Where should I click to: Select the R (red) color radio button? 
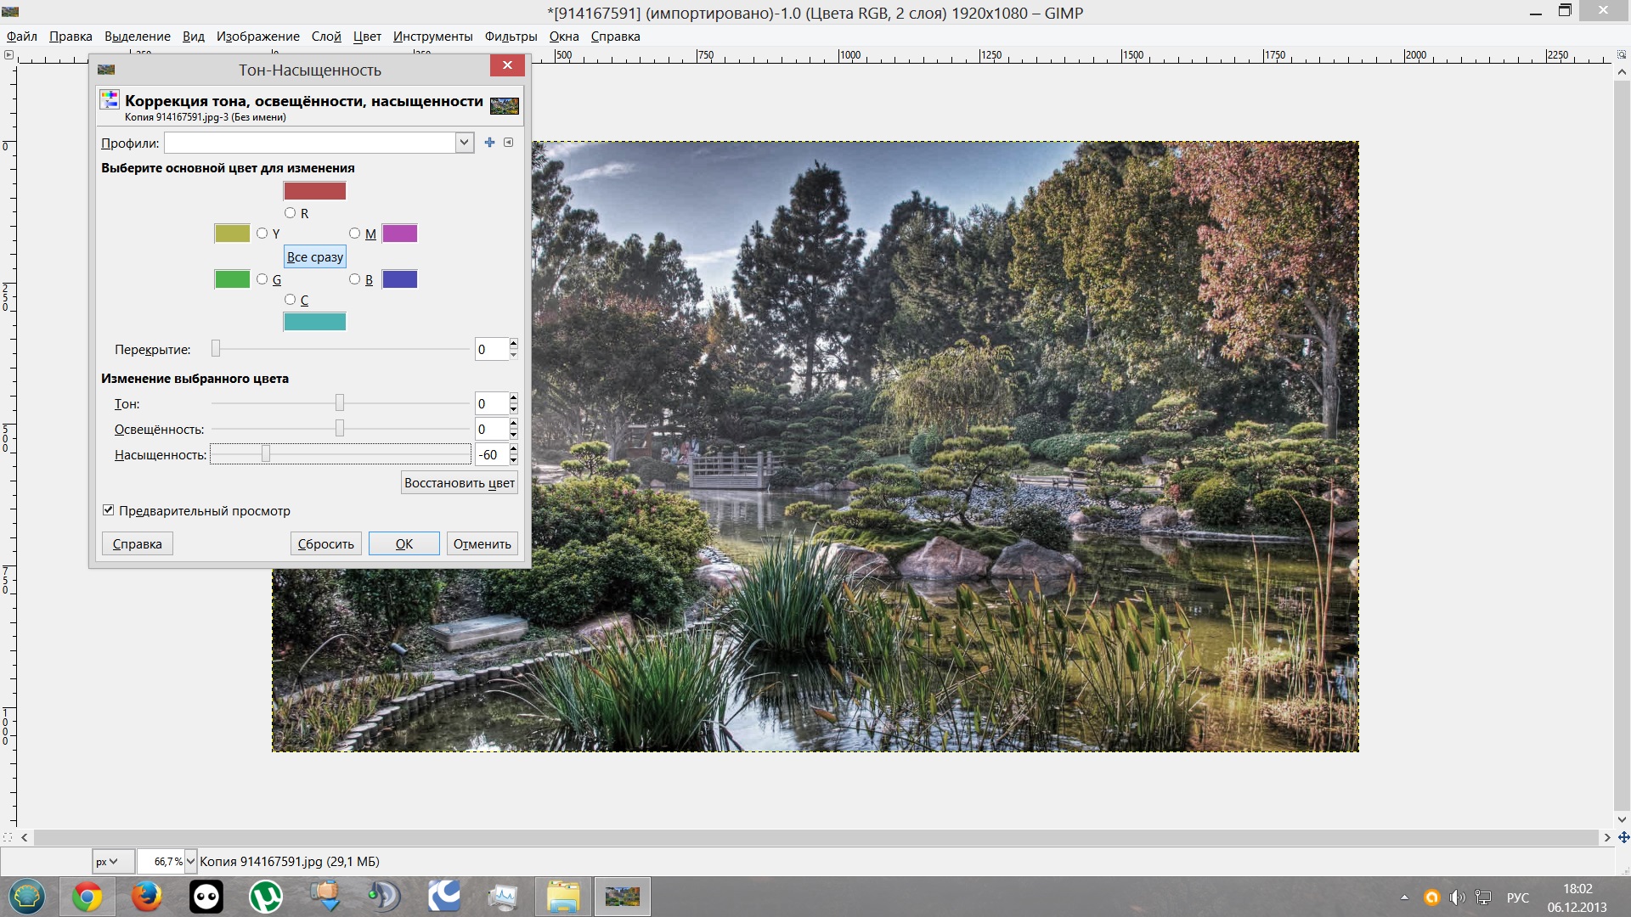291,213
